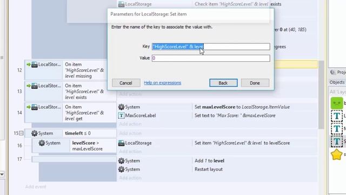Click the green trigger arrow on event 13
Screen dimensions: 346x195
tap(29, 86)
